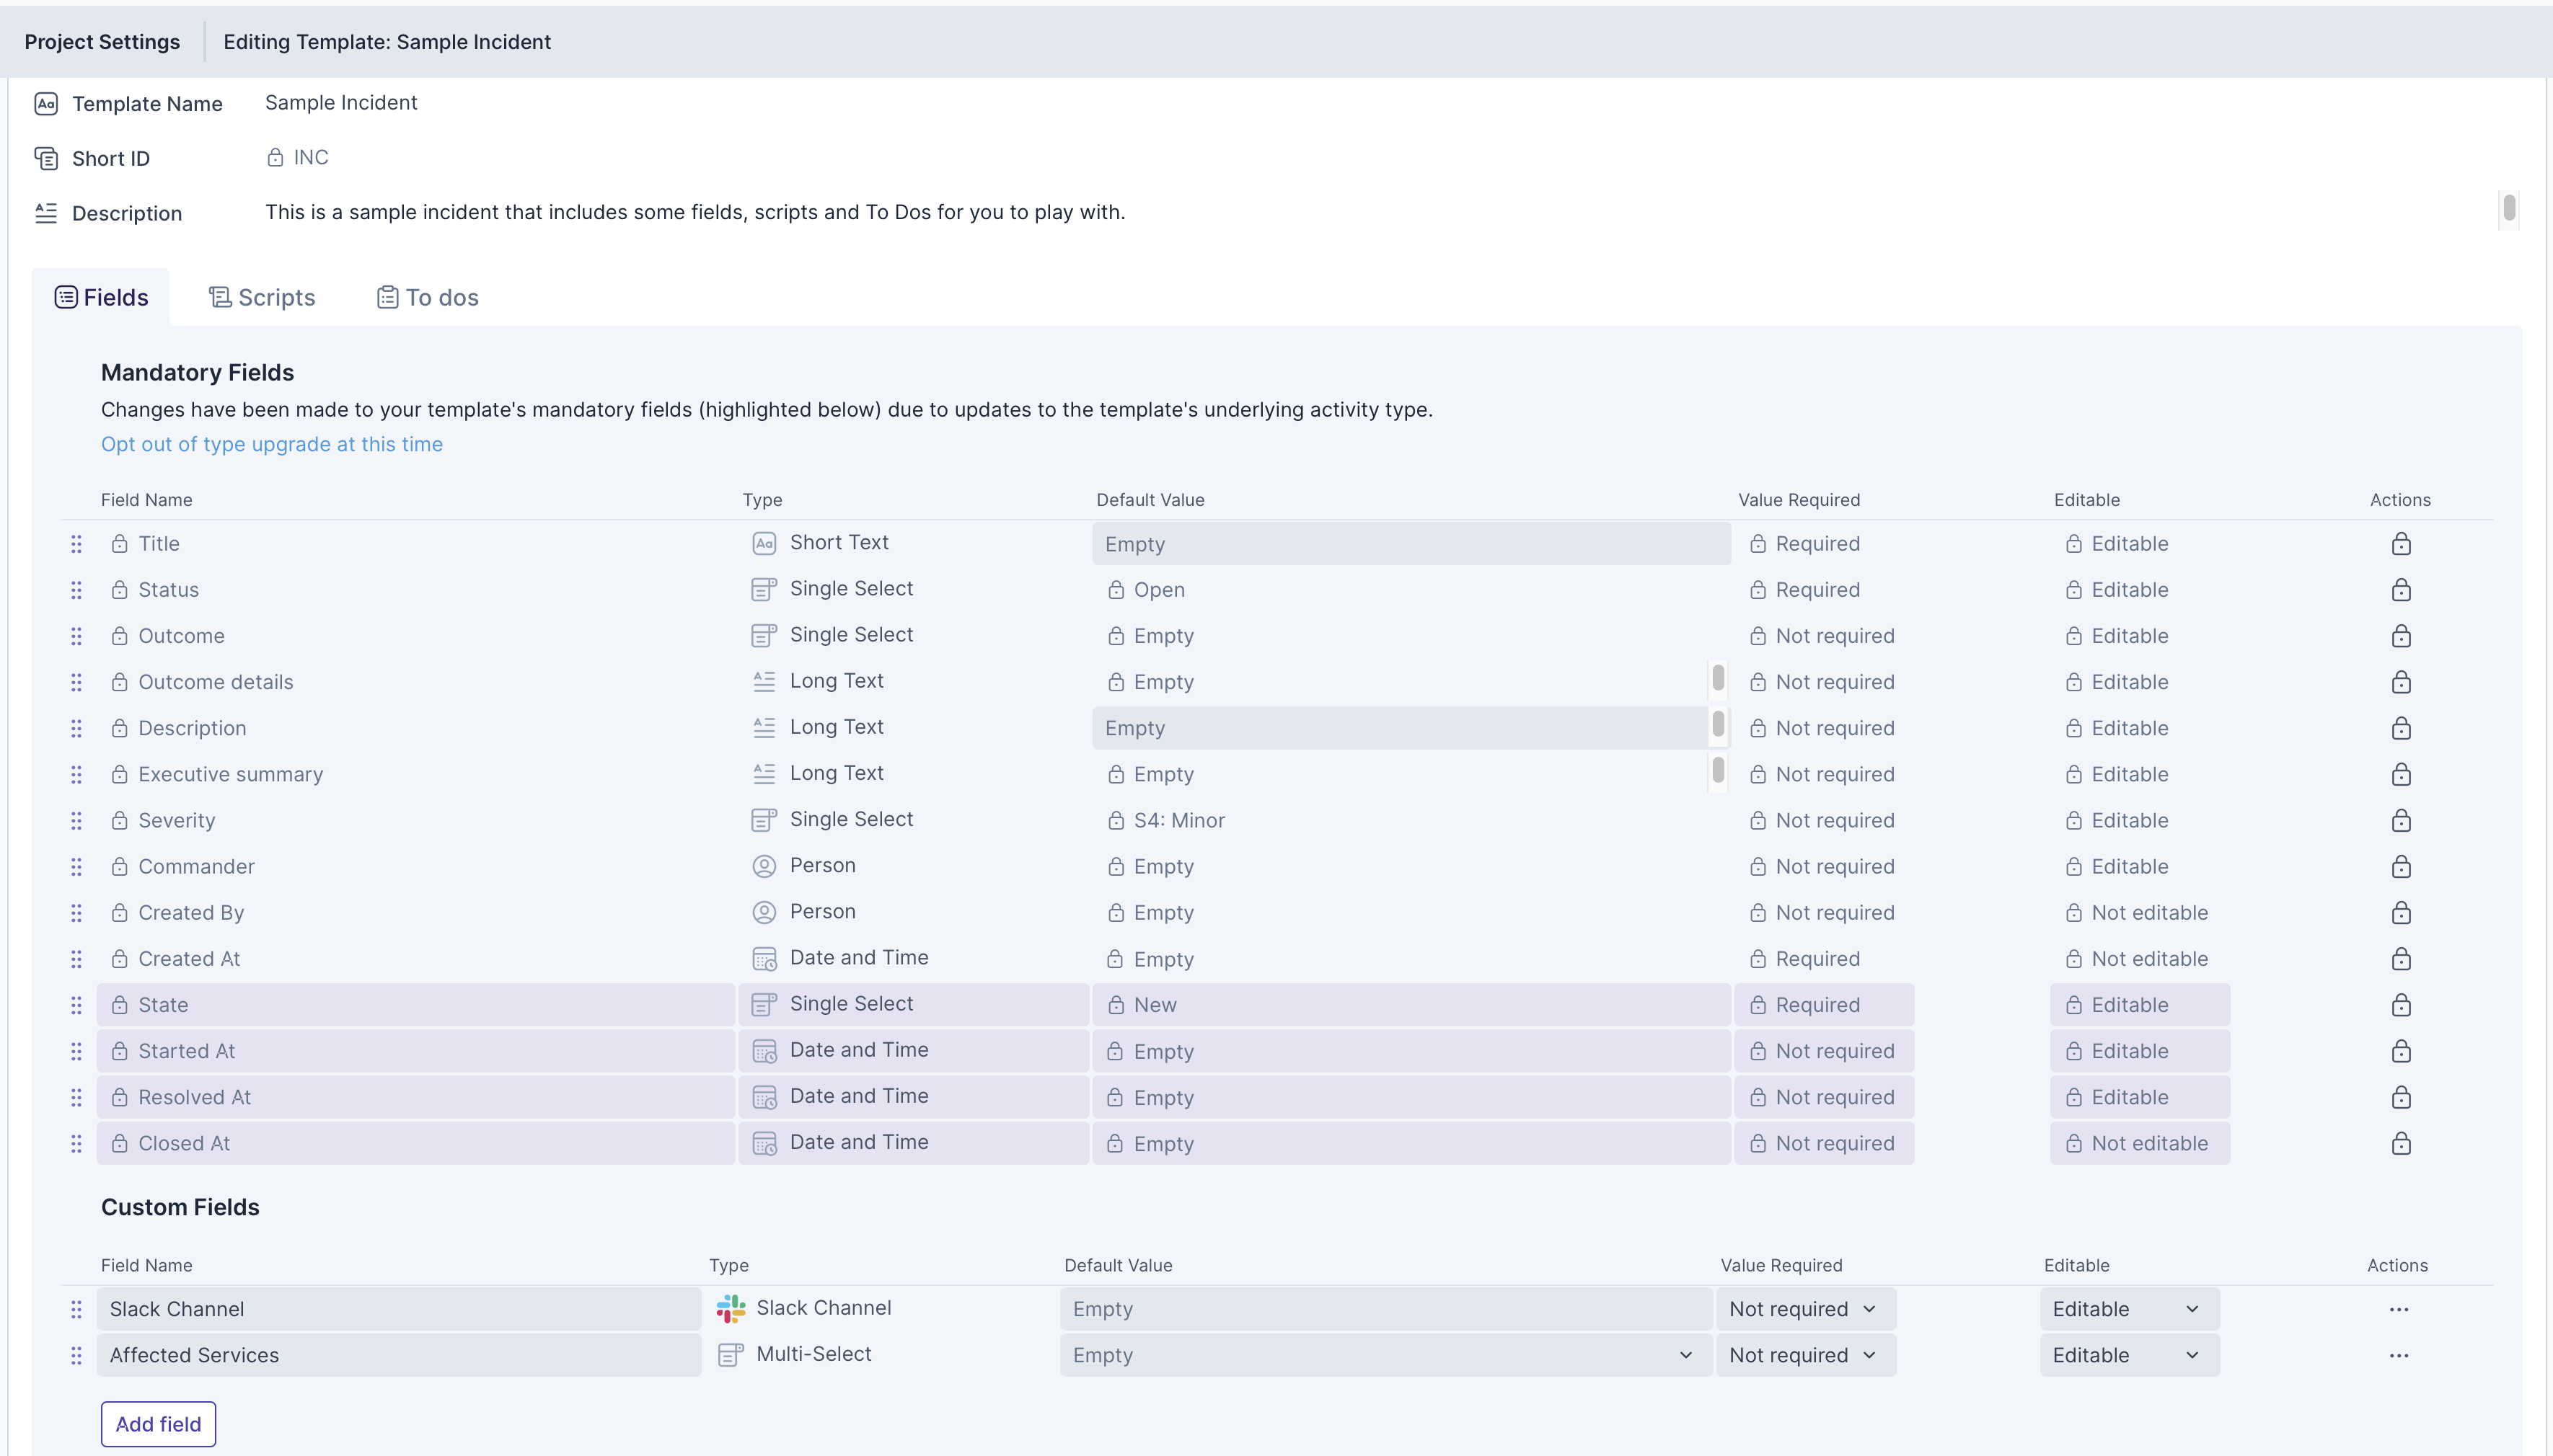The height and width of the screenshot is (1456, 2553).
Task: Click lock action icon in Severity row
Action: 2401,821
